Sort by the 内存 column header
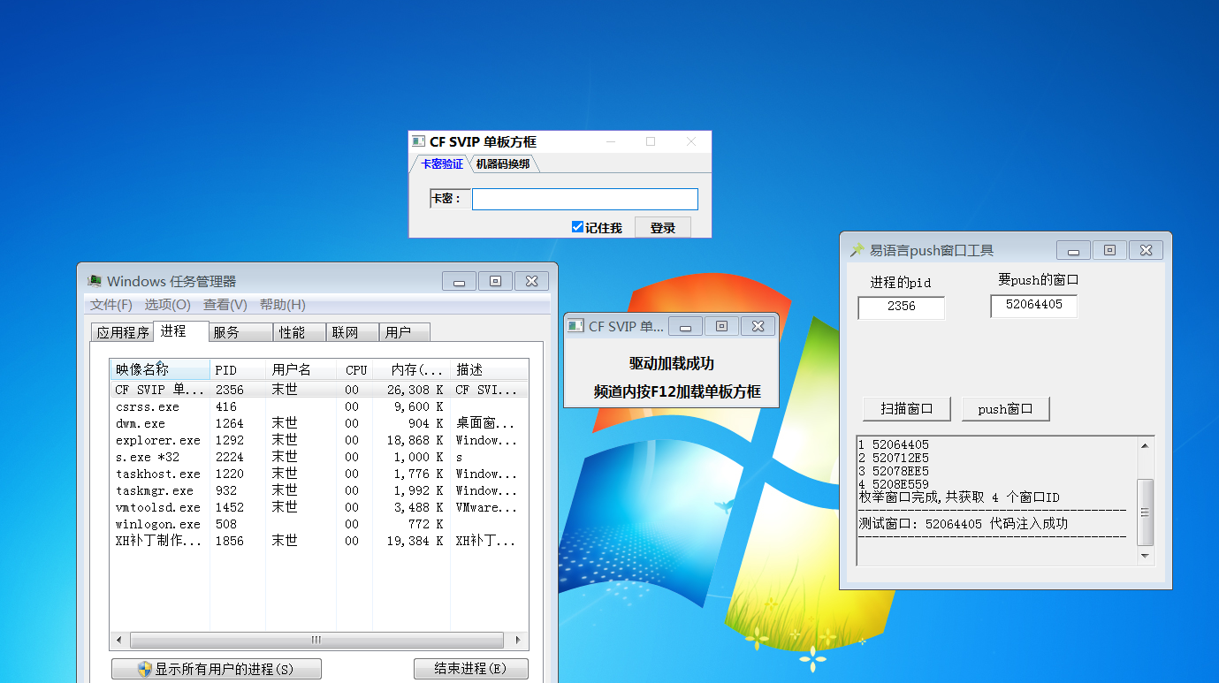Image resolution: width=1219 pixels, height=683 pixels. [412, 369]
